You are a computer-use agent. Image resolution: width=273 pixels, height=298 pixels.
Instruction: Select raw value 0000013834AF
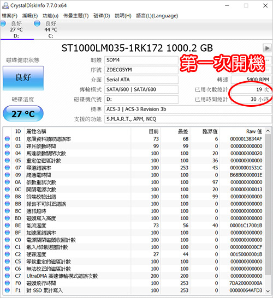click(246, 139)
